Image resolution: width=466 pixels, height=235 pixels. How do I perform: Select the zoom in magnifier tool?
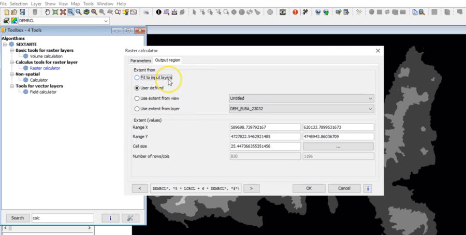[x=70, y=12]
